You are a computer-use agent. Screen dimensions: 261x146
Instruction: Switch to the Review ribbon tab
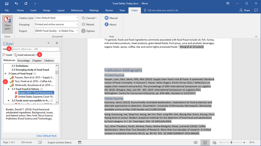109,10
